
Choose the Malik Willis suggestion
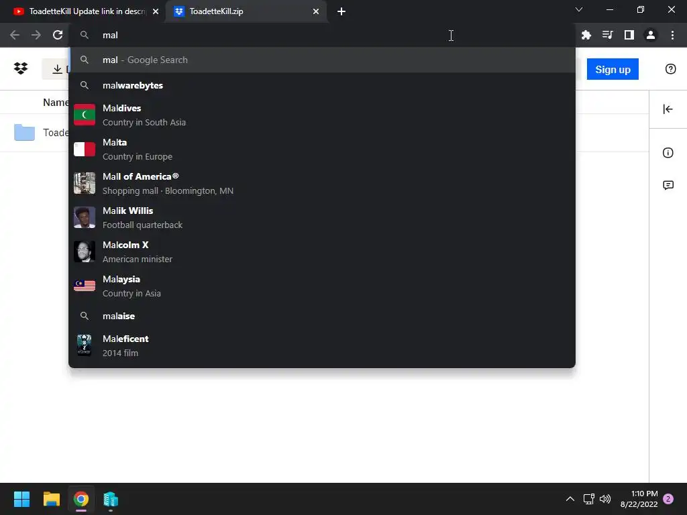(322, 217)
